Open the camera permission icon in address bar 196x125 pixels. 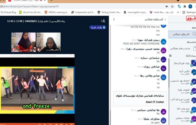(x=167, y=7)
